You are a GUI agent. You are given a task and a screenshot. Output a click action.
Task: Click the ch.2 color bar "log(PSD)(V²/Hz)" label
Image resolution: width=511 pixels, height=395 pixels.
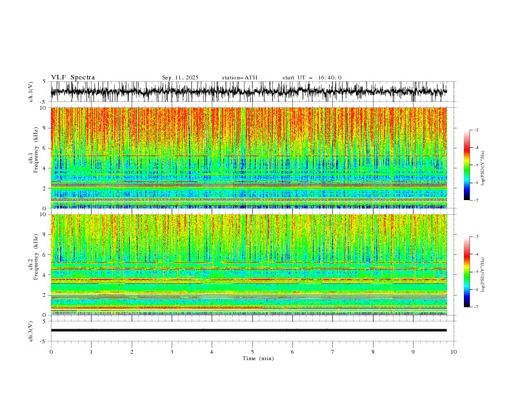pos(483,275)
